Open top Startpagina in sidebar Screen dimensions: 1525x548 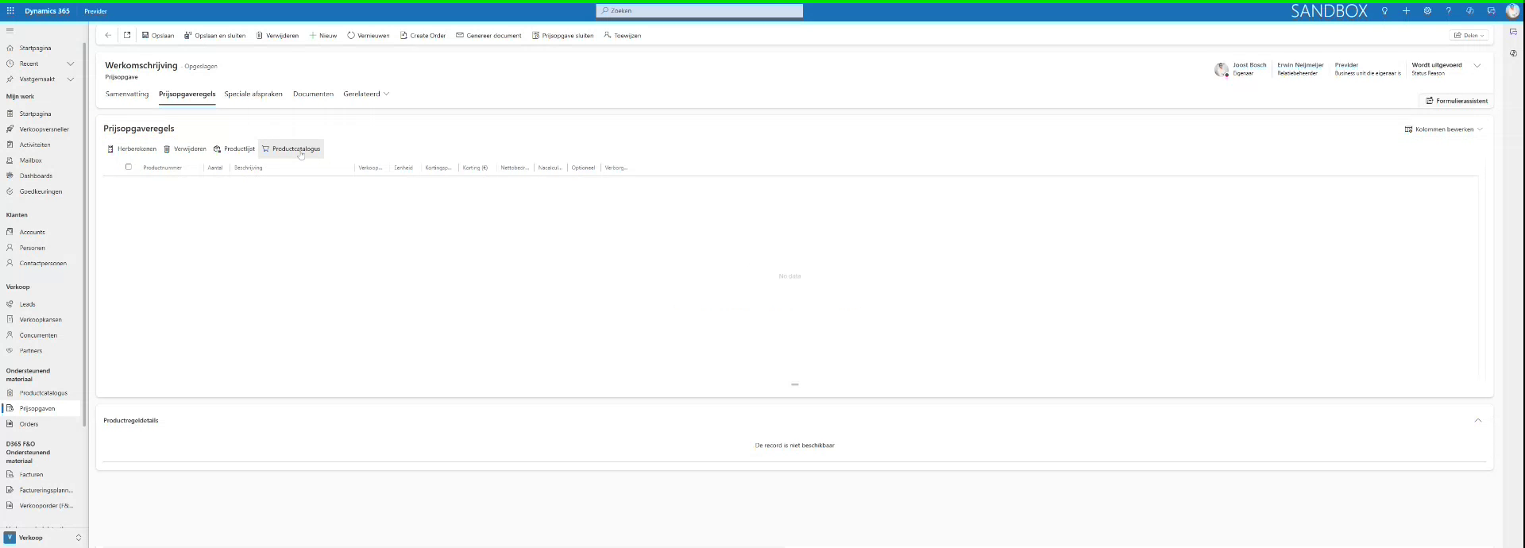coord(35,48)
